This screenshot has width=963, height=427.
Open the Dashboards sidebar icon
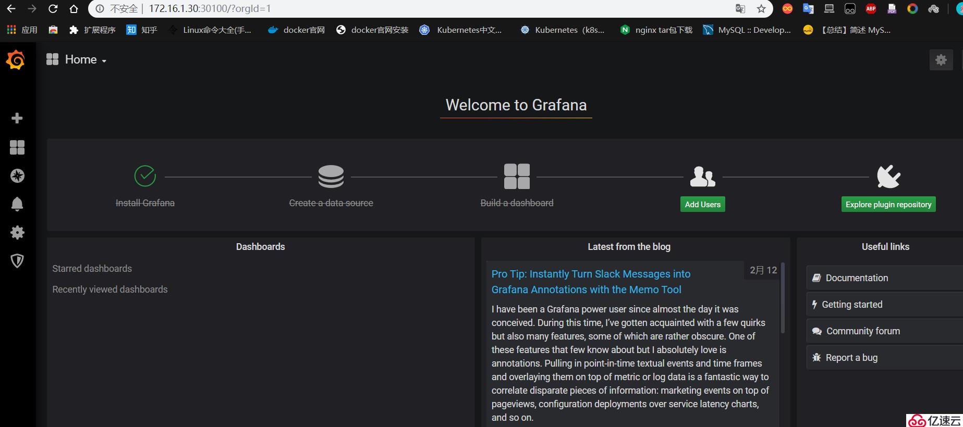17,147
